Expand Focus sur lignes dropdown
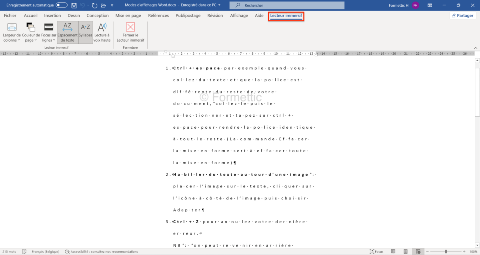 [48, 33]
